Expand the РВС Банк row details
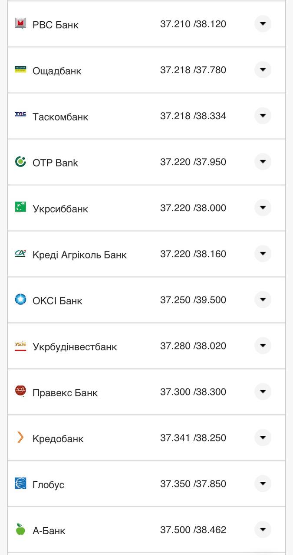Screen dimensions: 293x555 point(263,24)
